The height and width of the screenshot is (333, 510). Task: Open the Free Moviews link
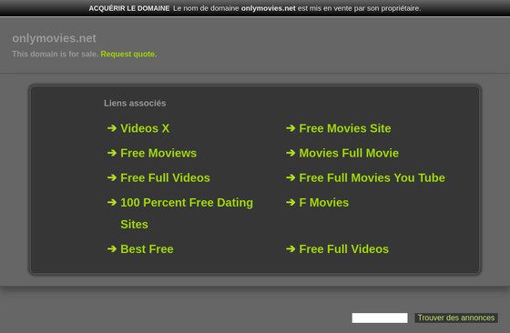tap(158, 153)
